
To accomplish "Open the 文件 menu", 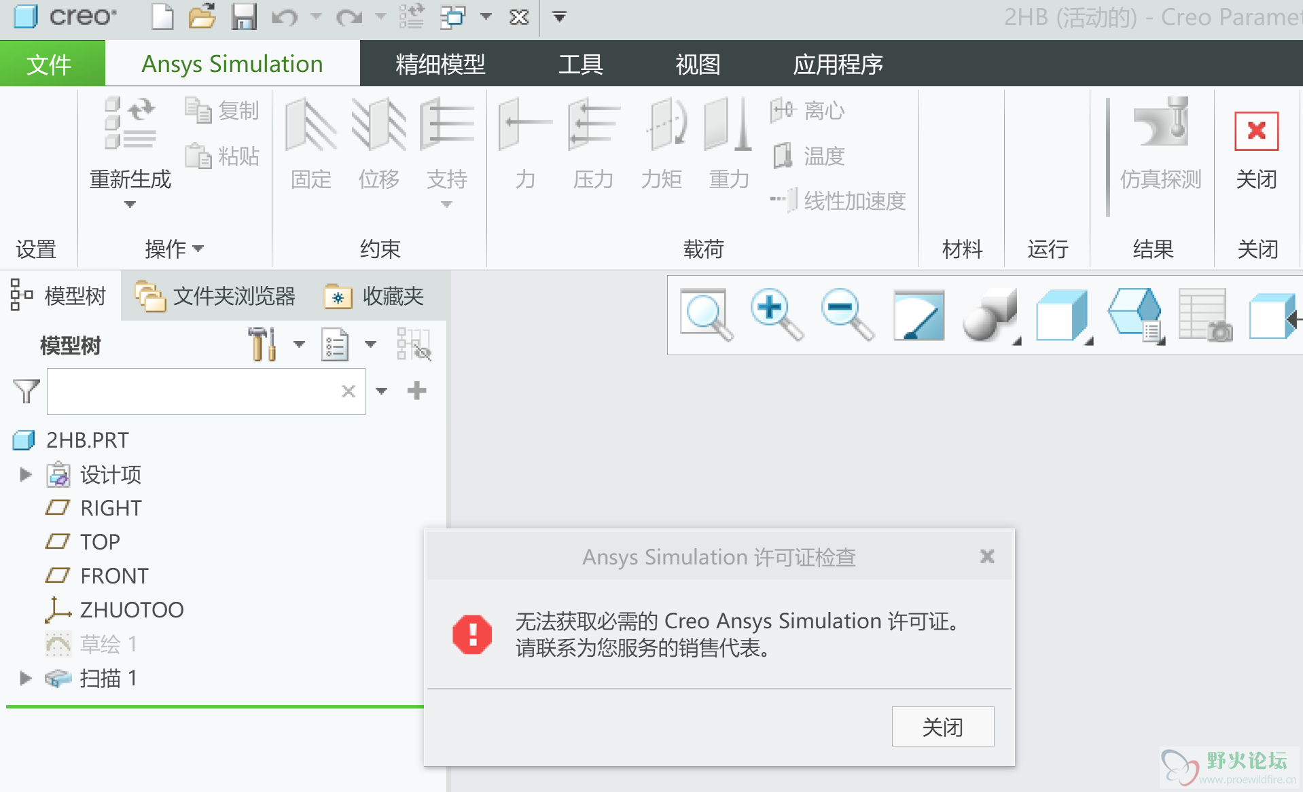I will 49,64.
